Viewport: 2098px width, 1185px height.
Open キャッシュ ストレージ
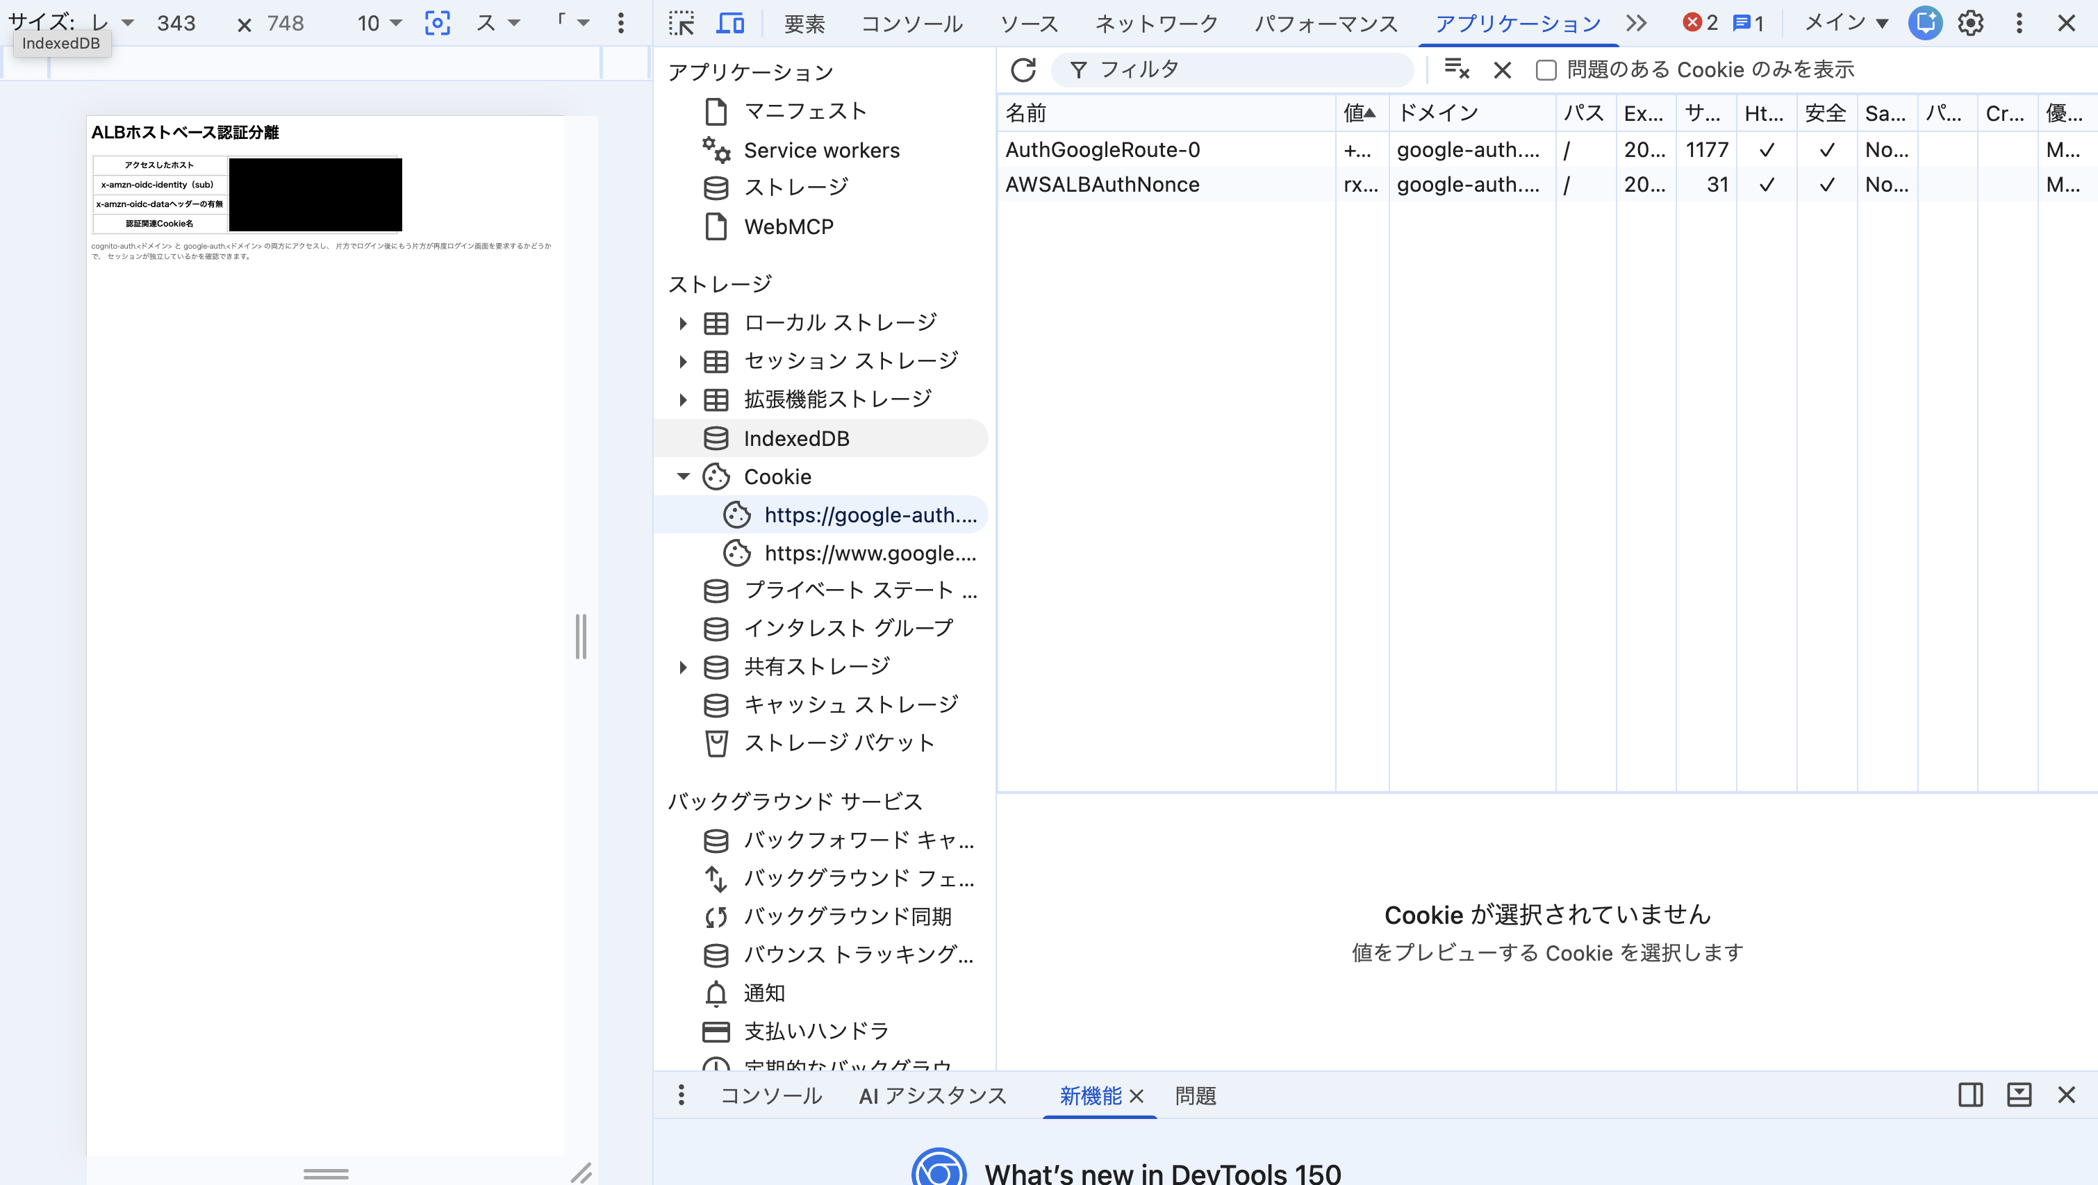(821, 705)
